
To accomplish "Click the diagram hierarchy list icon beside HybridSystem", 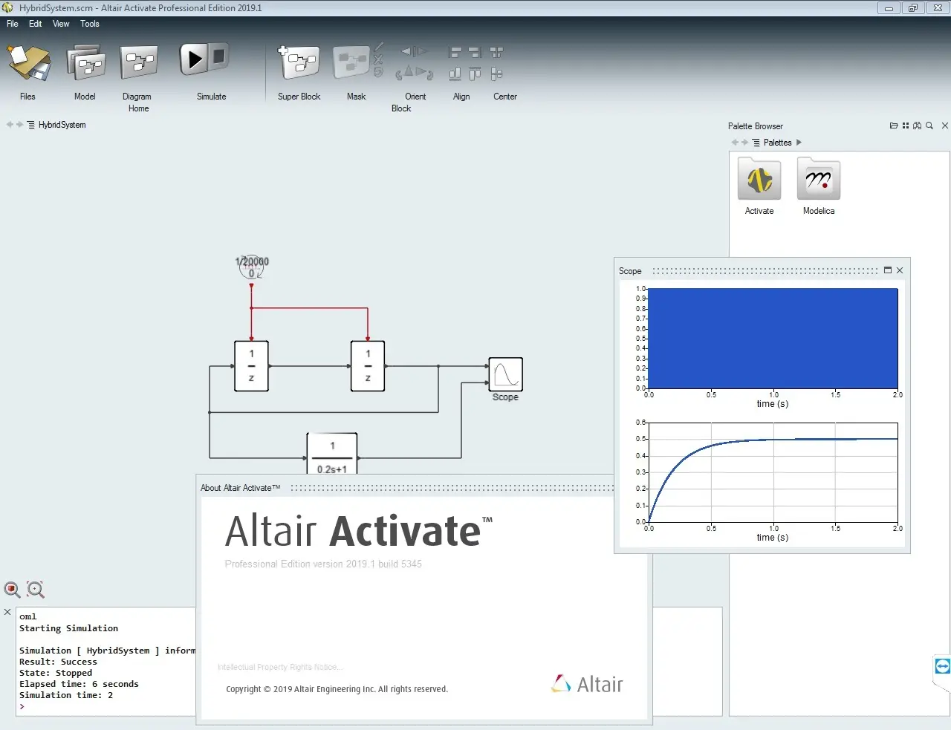I will (x=31, y=125).
